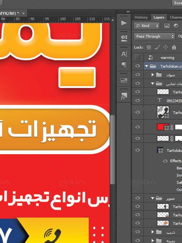Switch to the History tab
Screen dimensions: 182x243
click(141, 17)
